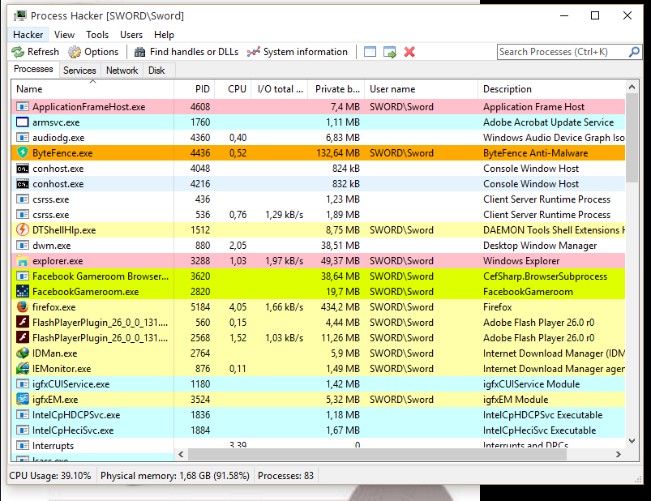Click the horizontal scrollbar right arrow

click(x=619, y=455)
